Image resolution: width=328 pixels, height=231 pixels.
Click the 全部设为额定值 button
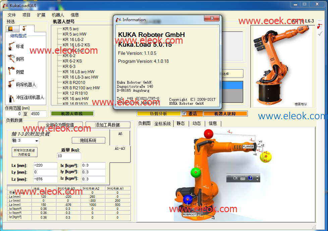(x=60, y=125)
